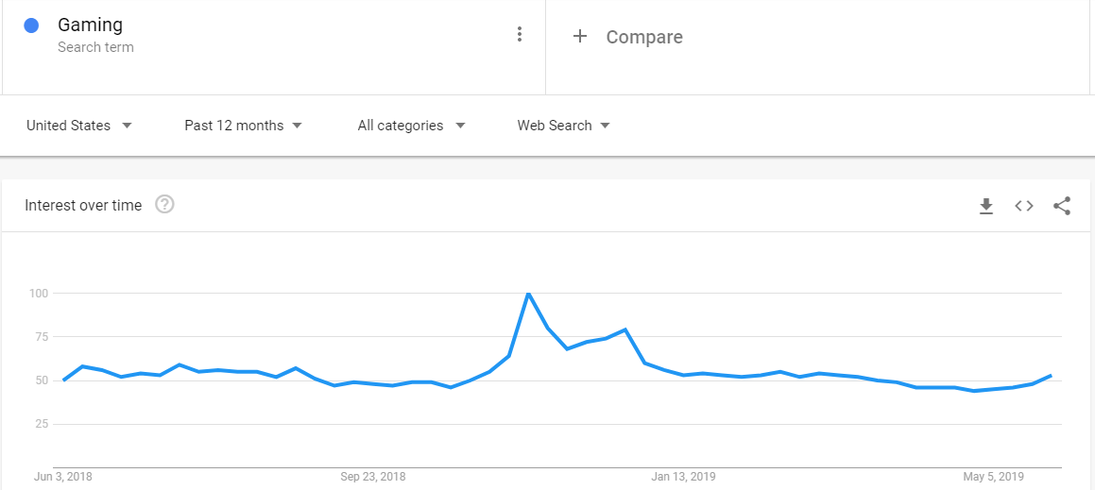The height and width of the screenshot is (490, 1095).
Task: Click the Compare text
Action: 644,37
